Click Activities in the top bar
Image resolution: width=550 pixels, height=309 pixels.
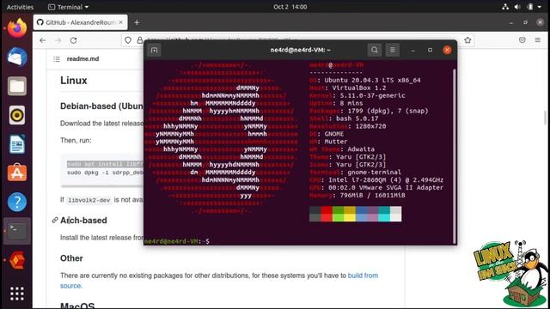point(20,7)
